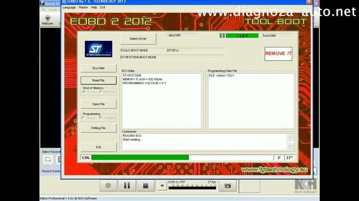This screenshot has height=201, width=359.
Task: Click the Debut elapsed time 0:05:11.797
Action: [x=177, y=182]
